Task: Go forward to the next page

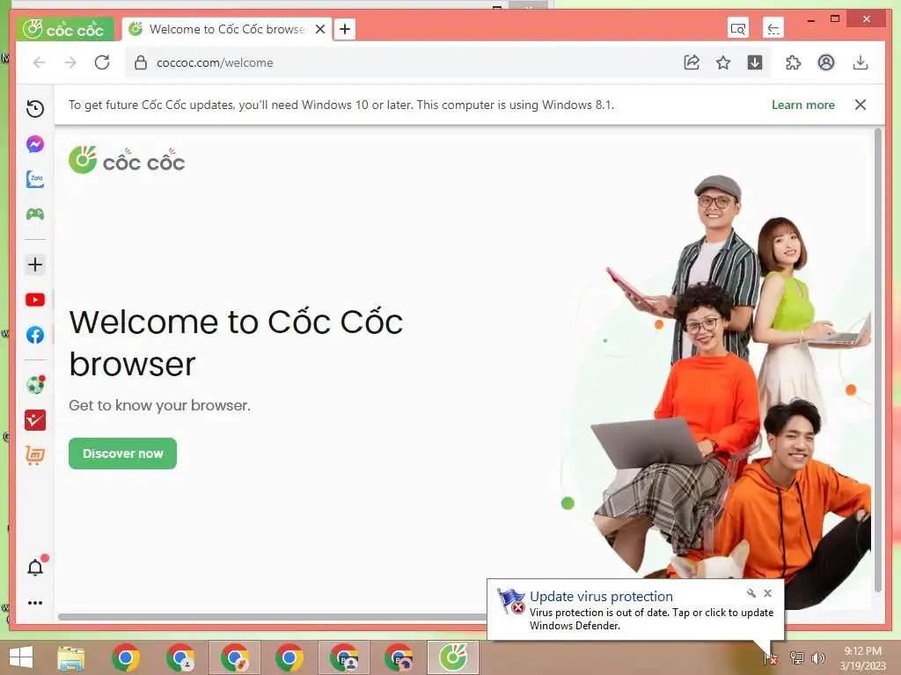Action: [70, 62]
